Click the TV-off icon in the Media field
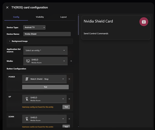155x130 pixels. click(28, 61)
